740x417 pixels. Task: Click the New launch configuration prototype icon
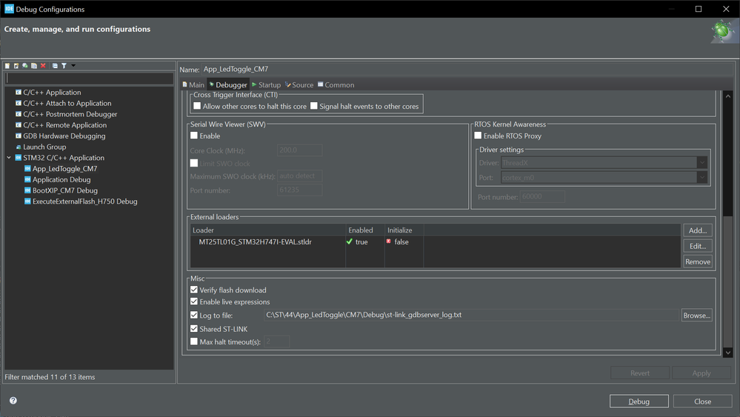click(x=16, y=66)
